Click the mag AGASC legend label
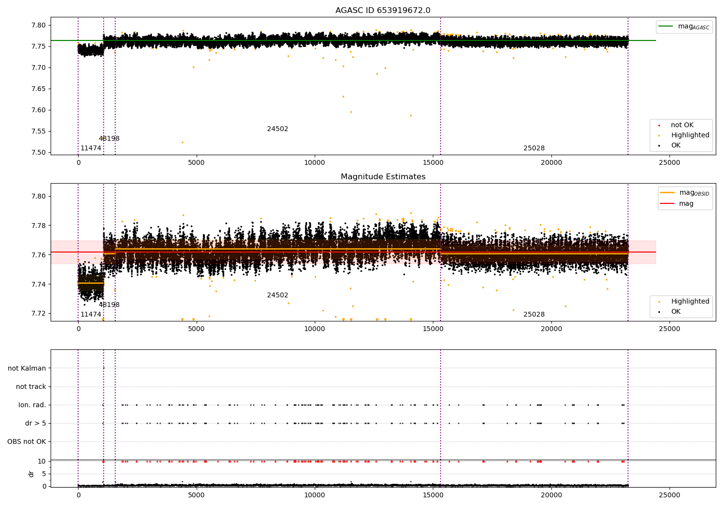The width and height of the screenshot is (723, 506). (694, 27)
